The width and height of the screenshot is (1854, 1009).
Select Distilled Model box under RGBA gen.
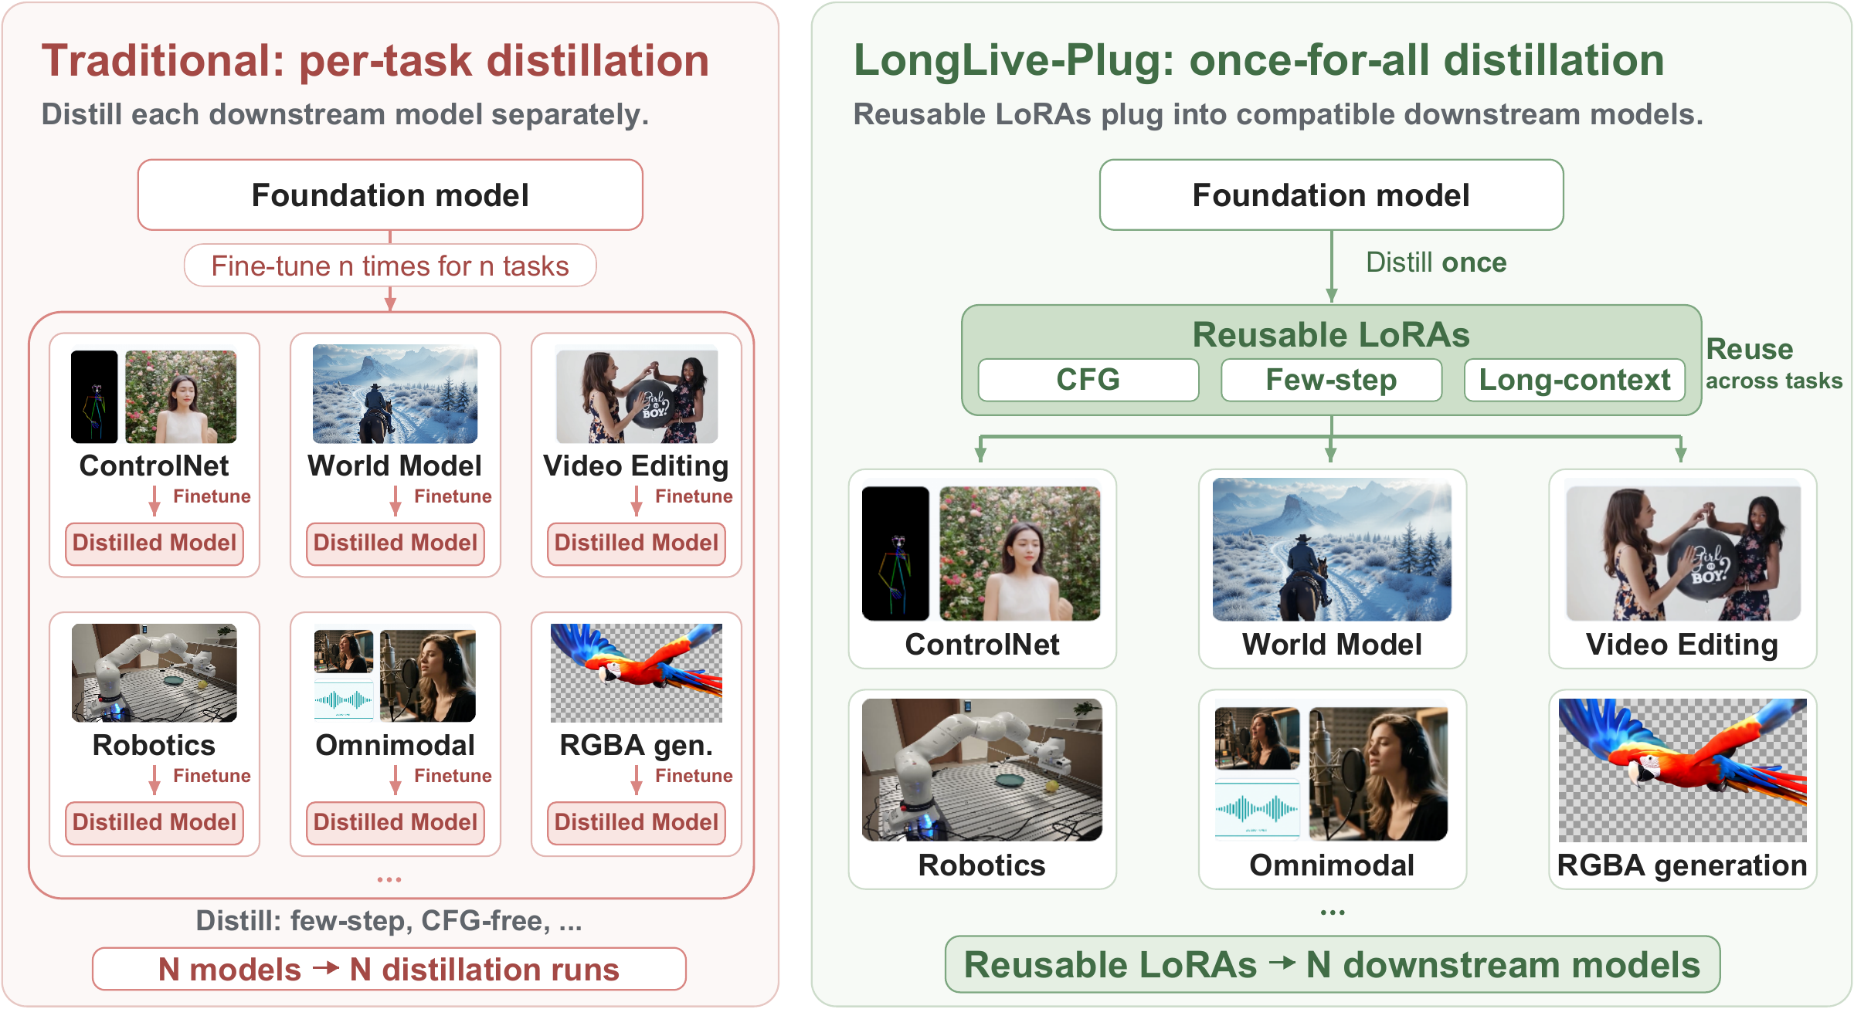(x=637, y=823)
